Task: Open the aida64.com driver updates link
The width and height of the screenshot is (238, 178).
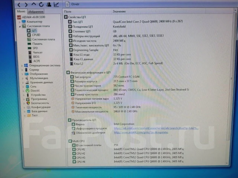Action: 141,132
